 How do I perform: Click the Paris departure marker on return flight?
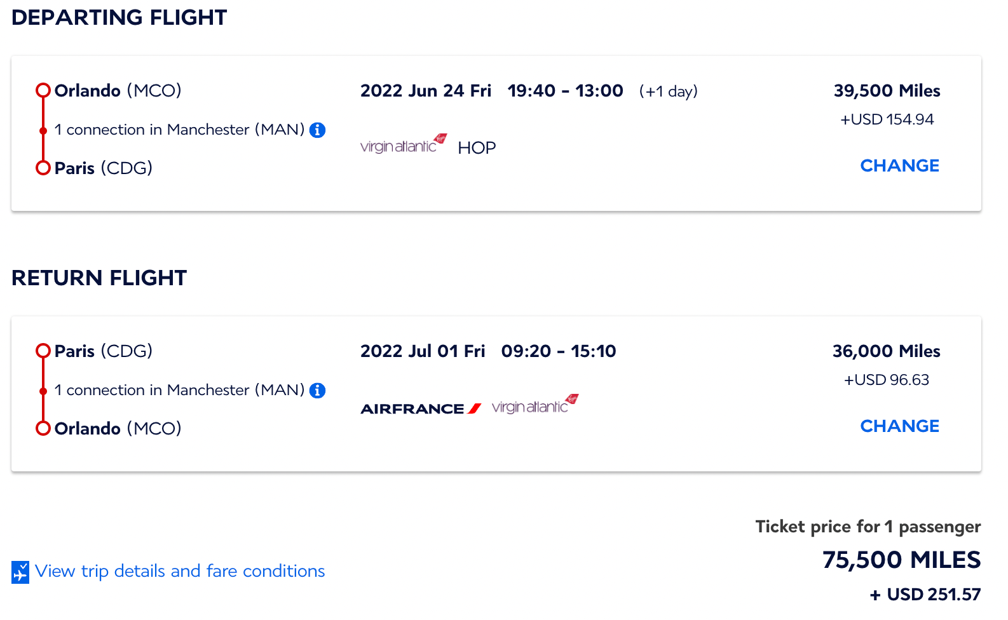pos(43,351)
